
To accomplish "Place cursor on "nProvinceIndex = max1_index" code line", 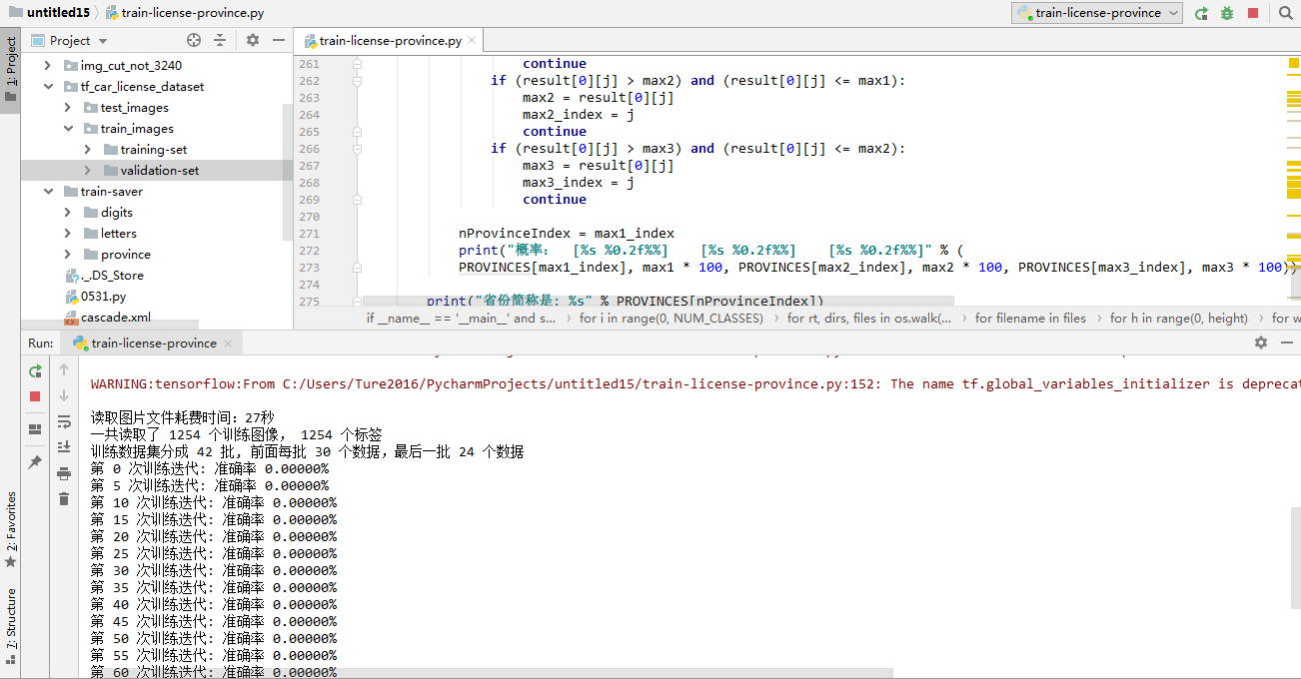I will pos(567,234).
